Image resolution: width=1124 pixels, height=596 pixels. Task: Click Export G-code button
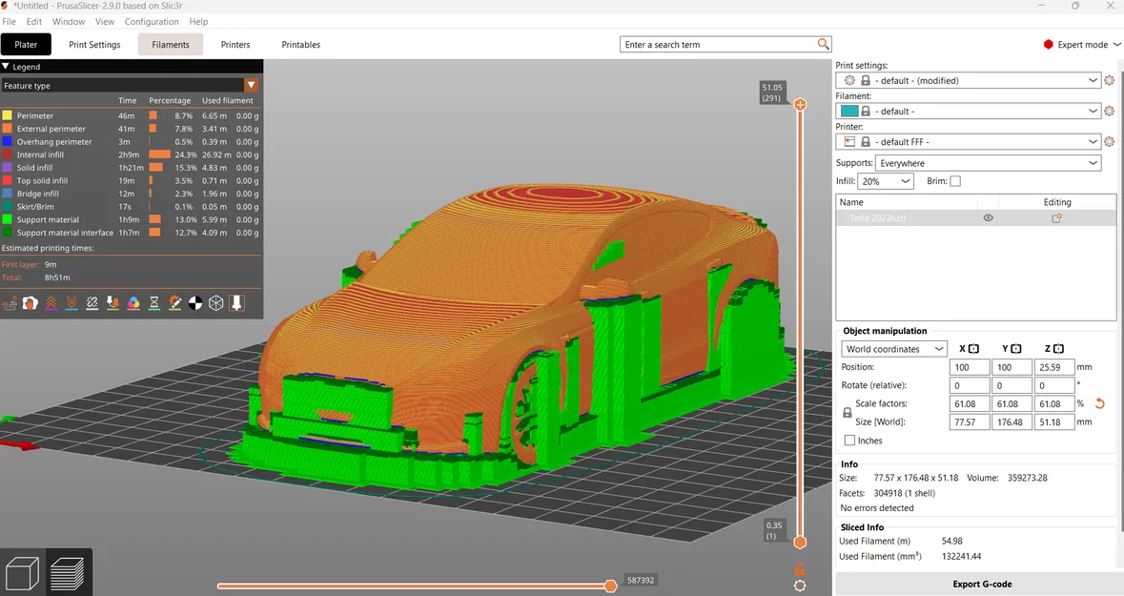coord(981,584)
